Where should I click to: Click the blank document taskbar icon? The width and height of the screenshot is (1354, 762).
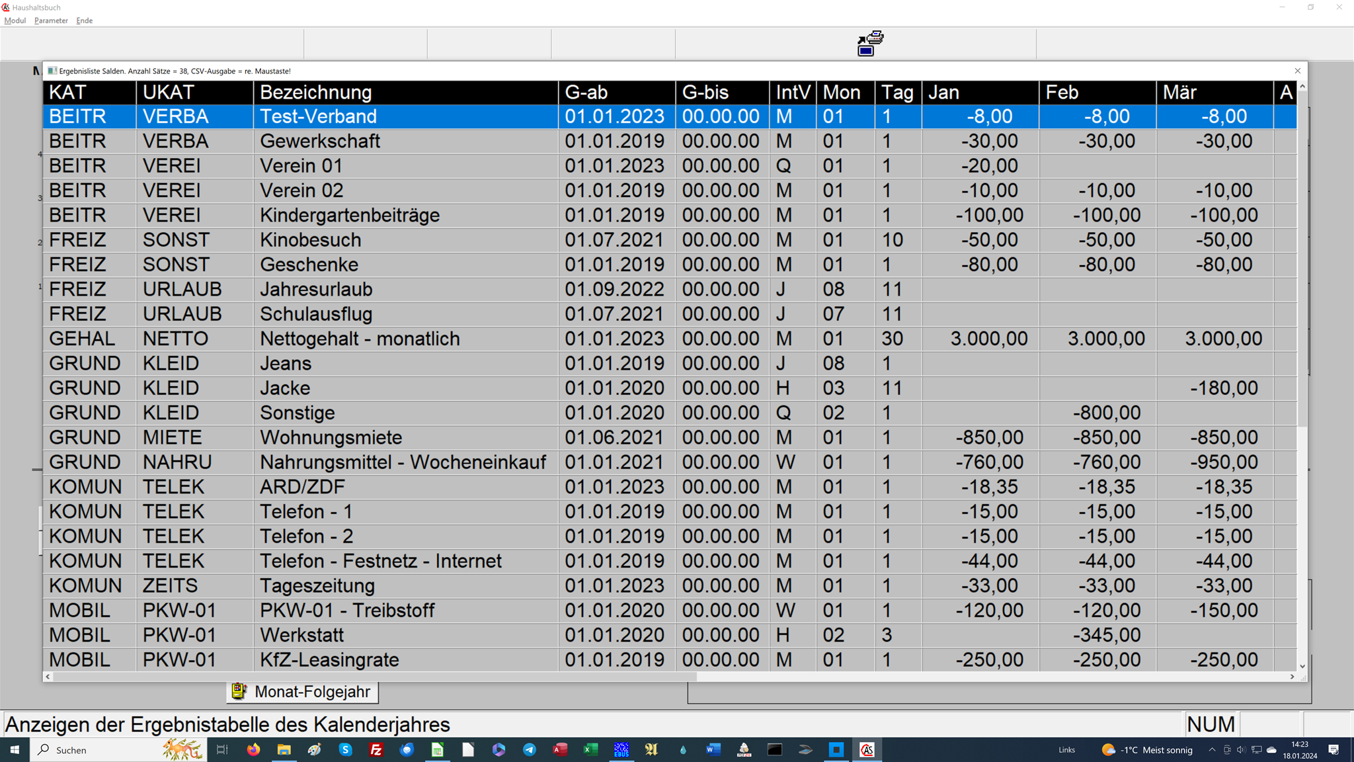(x=468, y=749)
